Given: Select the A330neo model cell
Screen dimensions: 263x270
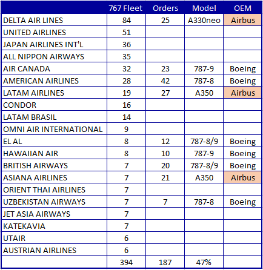Looking at the screenshot, I should pos(204,20).
